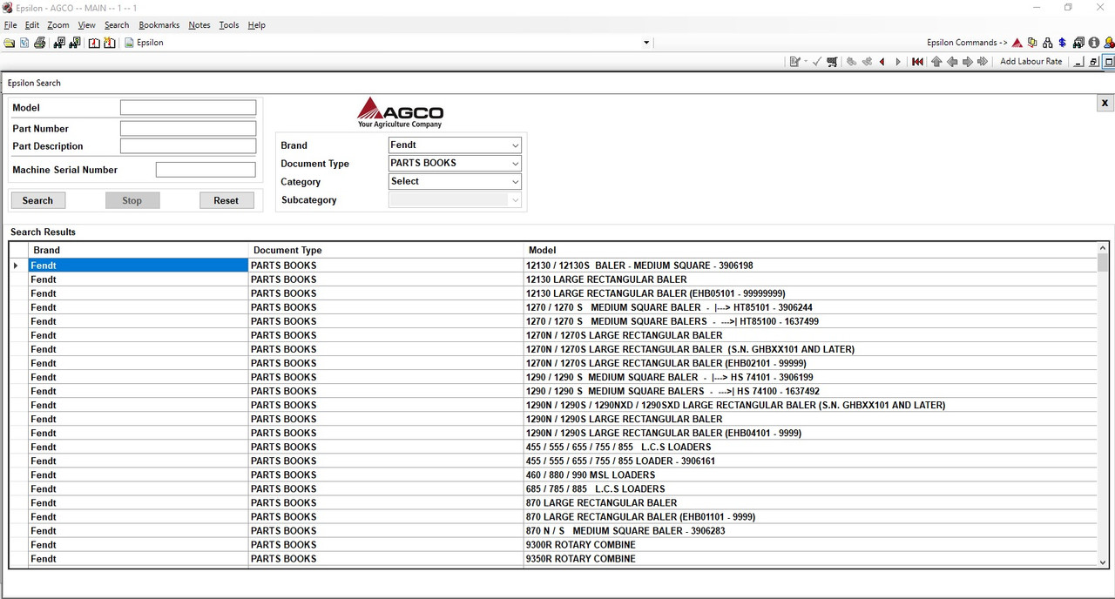Open the Document Type dropdown
The width and height of the screenshot is (1115, 599).
click(x=515, y=164)
